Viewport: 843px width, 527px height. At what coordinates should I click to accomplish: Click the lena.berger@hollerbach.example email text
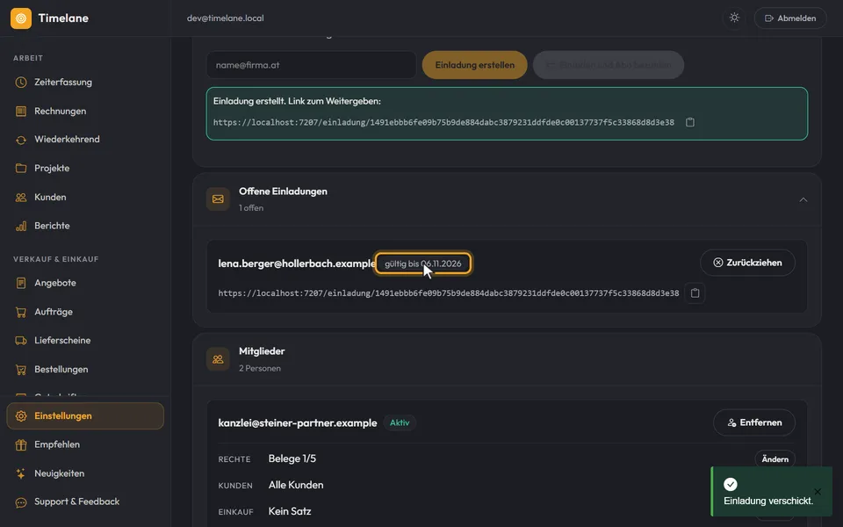[x=297, y=263]
